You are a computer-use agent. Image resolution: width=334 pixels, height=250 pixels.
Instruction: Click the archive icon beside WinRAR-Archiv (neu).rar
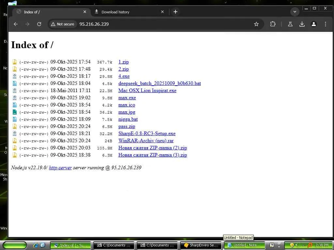point(14,141)
